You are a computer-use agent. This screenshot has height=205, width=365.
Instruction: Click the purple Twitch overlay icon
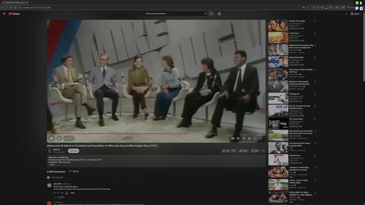click(357, 9)
